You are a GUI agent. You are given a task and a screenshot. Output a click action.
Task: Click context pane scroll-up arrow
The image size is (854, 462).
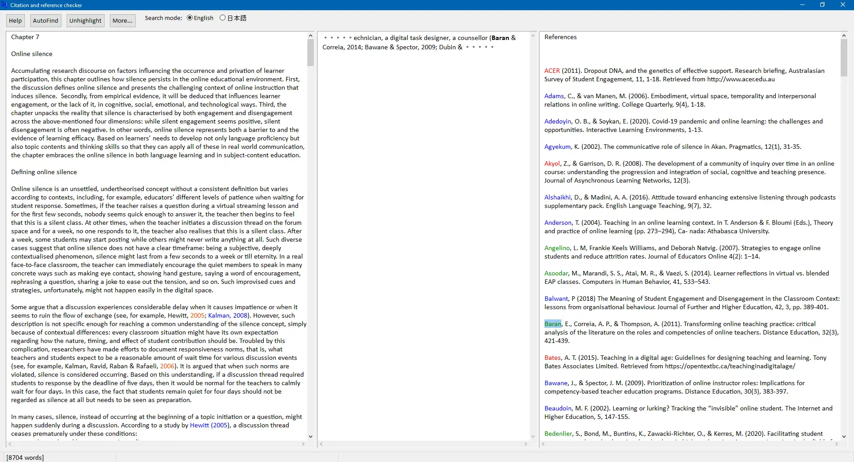(533, 36)
